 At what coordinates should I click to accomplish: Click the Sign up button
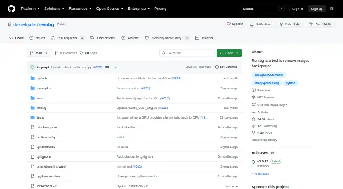(x=317, y=9)
